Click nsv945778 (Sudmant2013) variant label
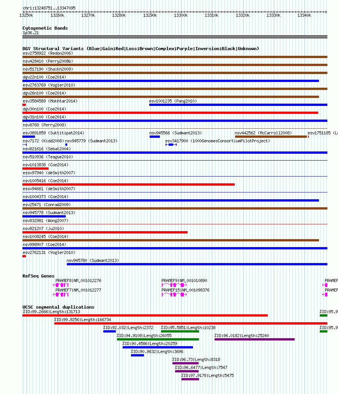Screen dimensions: 338x394 point(49,213)
